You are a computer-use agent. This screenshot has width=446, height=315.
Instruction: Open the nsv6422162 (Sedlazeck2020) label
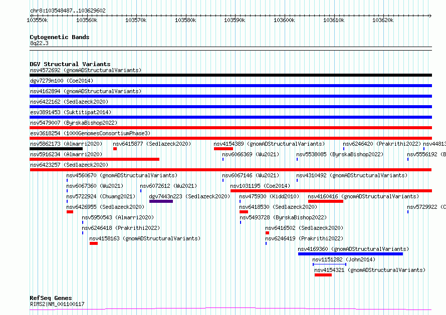pyautogui.click(x=69, y=102)
